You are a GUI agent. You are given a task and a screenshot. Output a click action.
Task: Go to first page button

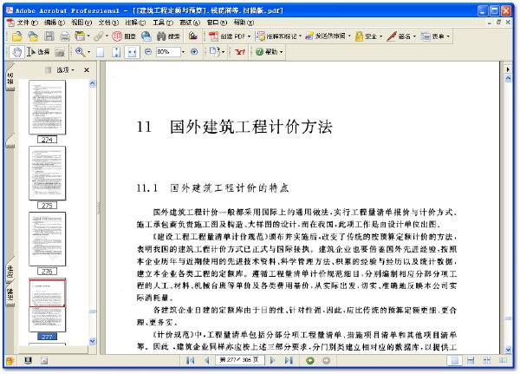(x=190, y=360)
